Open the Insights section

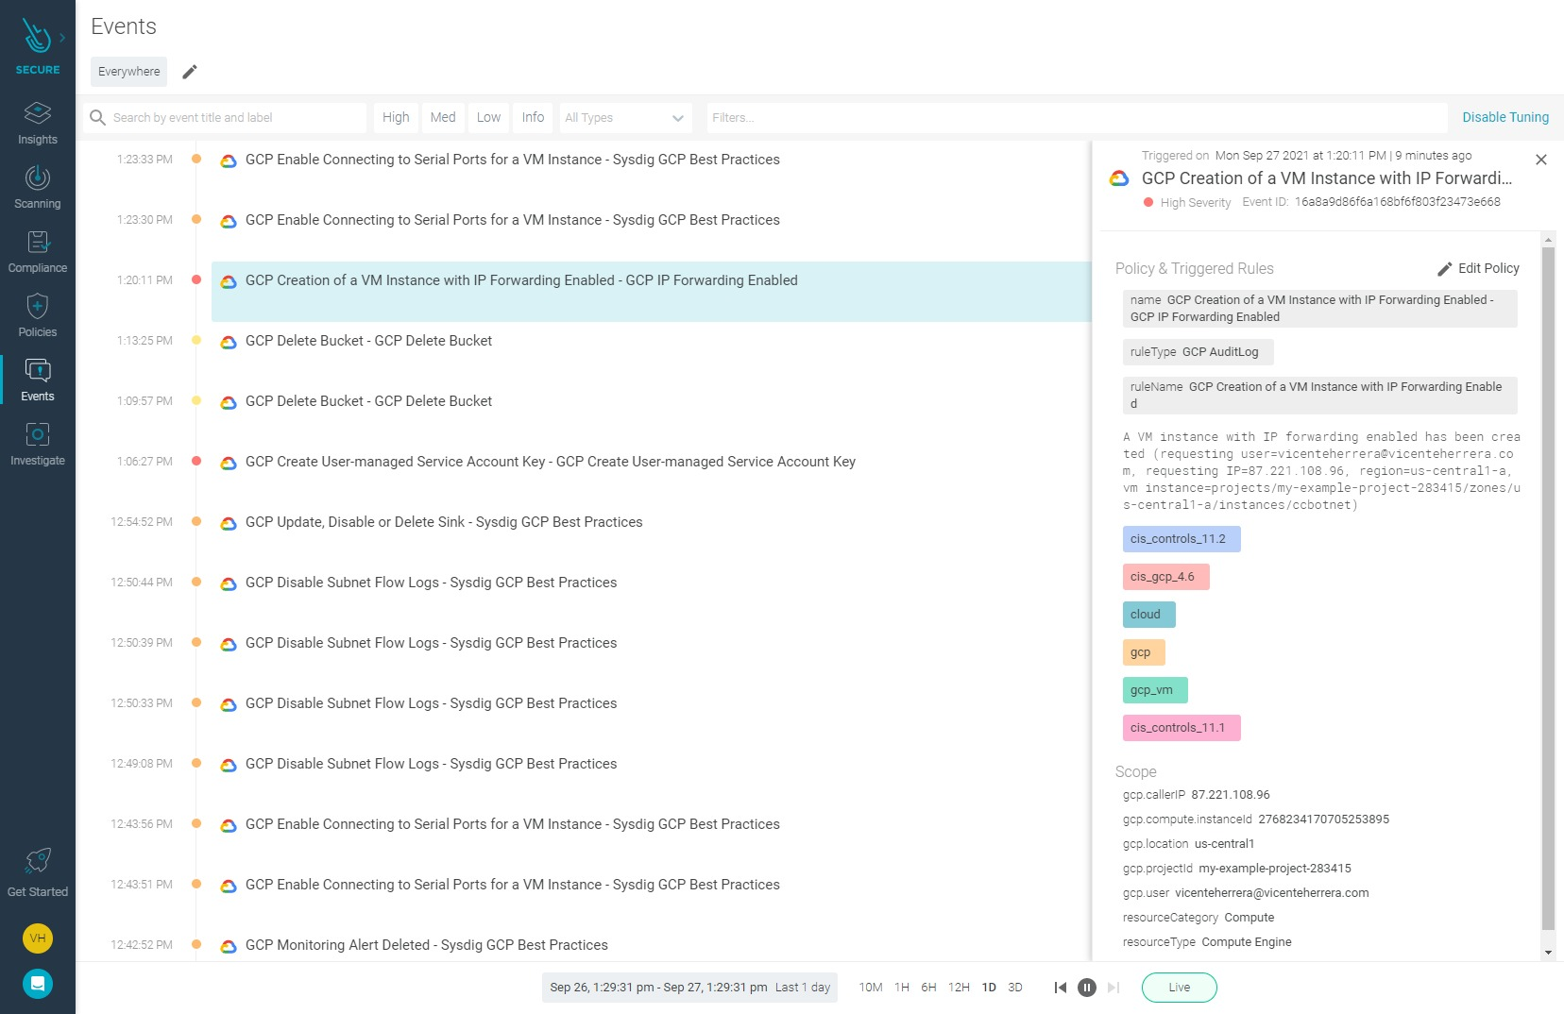[38, 124]
